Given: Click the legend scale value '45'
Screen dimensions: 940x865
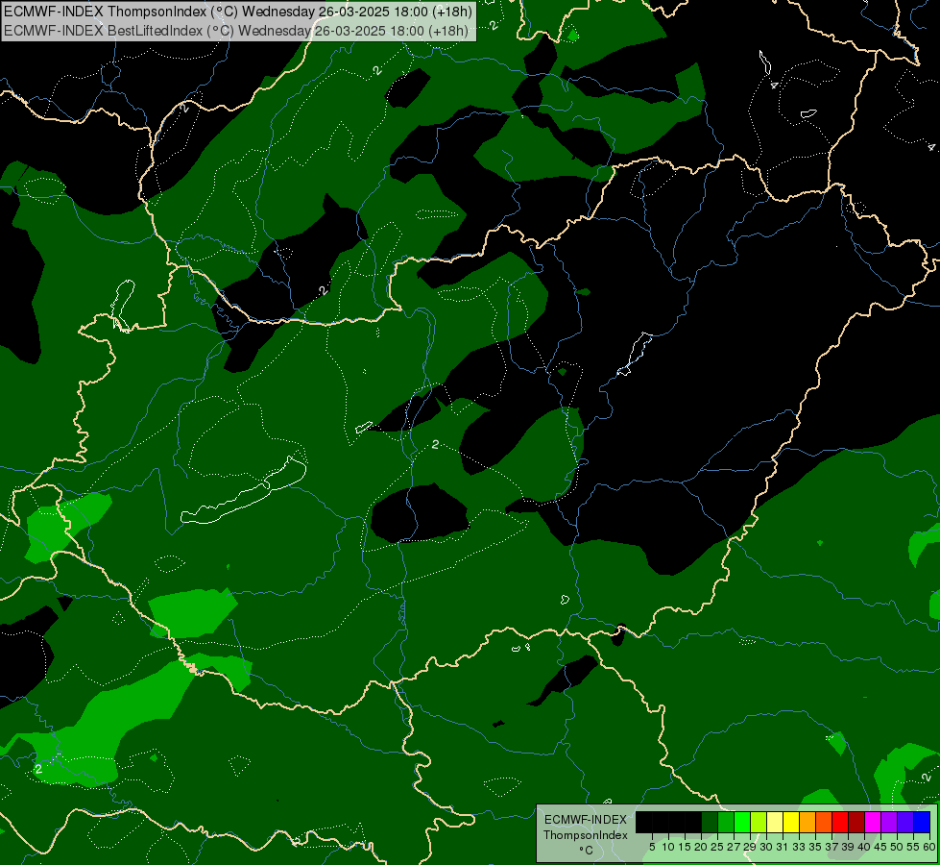Looking at the screenshot, I should pos(880,847).
